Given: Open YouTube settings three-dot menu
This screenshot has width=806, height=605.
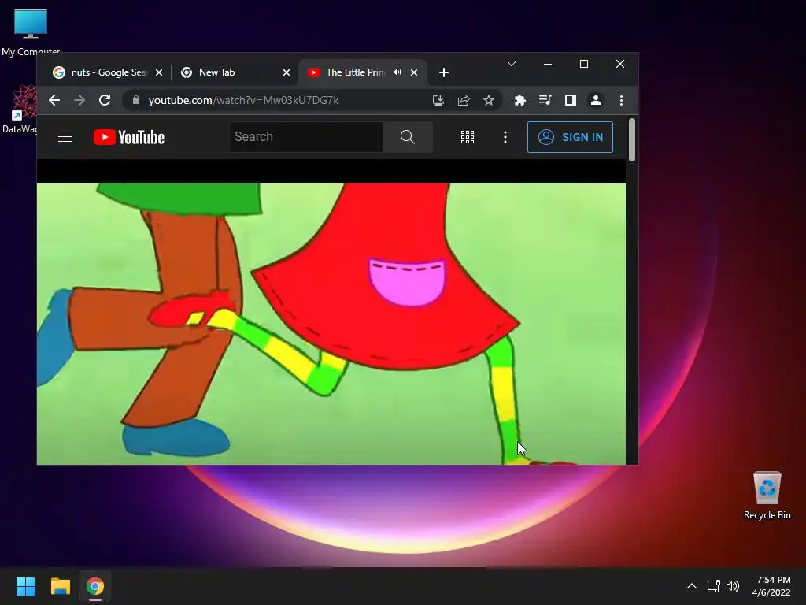Looking at the screenshot, I should (x=505, y=137).
